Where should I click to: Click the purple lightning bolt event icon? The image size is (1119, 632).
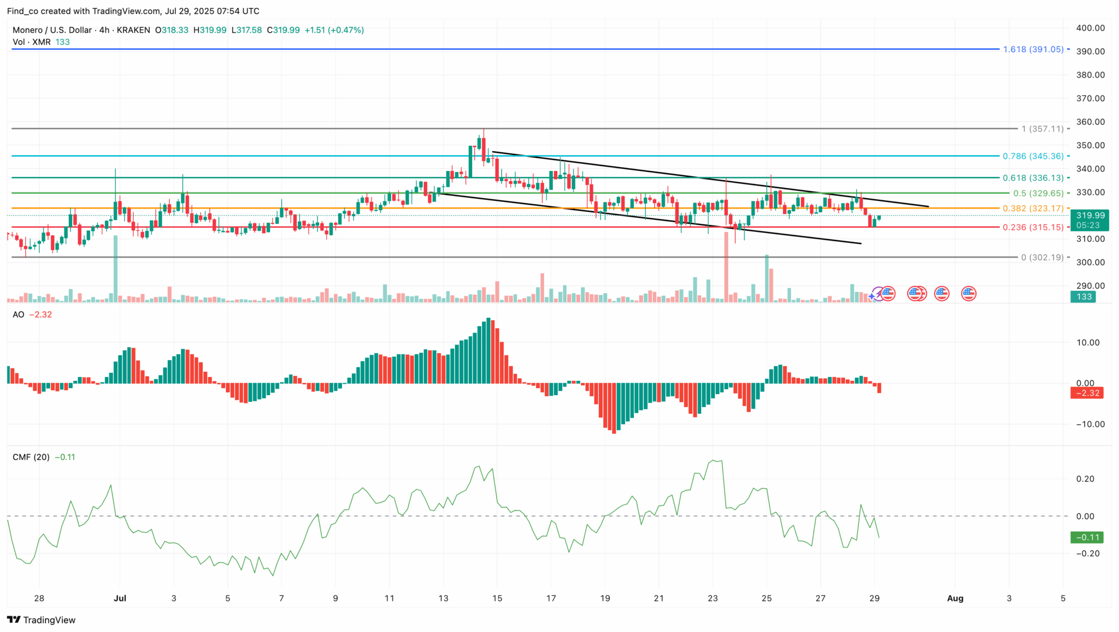pyautogui.click(x=879, y=294)
